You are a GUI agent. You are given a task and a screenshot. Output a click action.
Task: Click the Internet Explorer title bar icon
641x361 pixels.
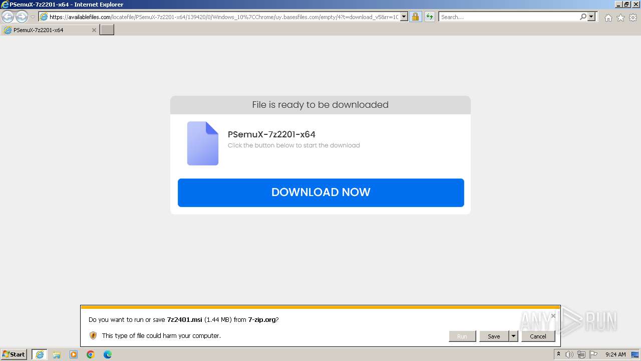(x=5, y=5)
